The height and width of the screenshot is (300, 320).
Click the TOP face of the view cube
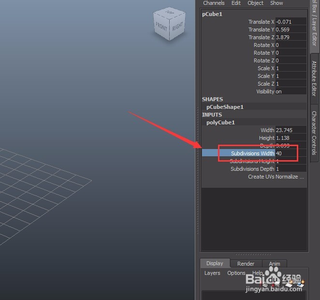click(x=169, y=13)
